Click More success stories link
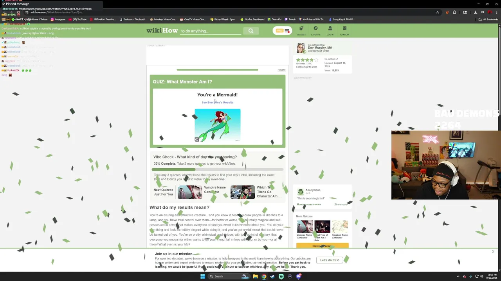Image resolution: width=501 pixels, height=281 pixels. [x=308, y=205]
